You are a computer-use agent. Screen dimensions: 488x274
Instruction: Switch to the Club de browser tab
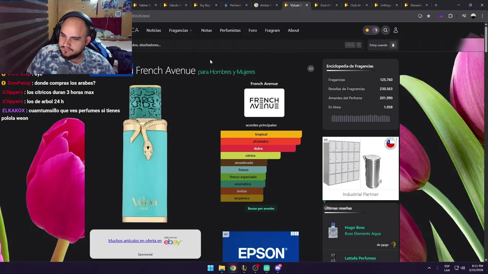click(x=355, y=5)
